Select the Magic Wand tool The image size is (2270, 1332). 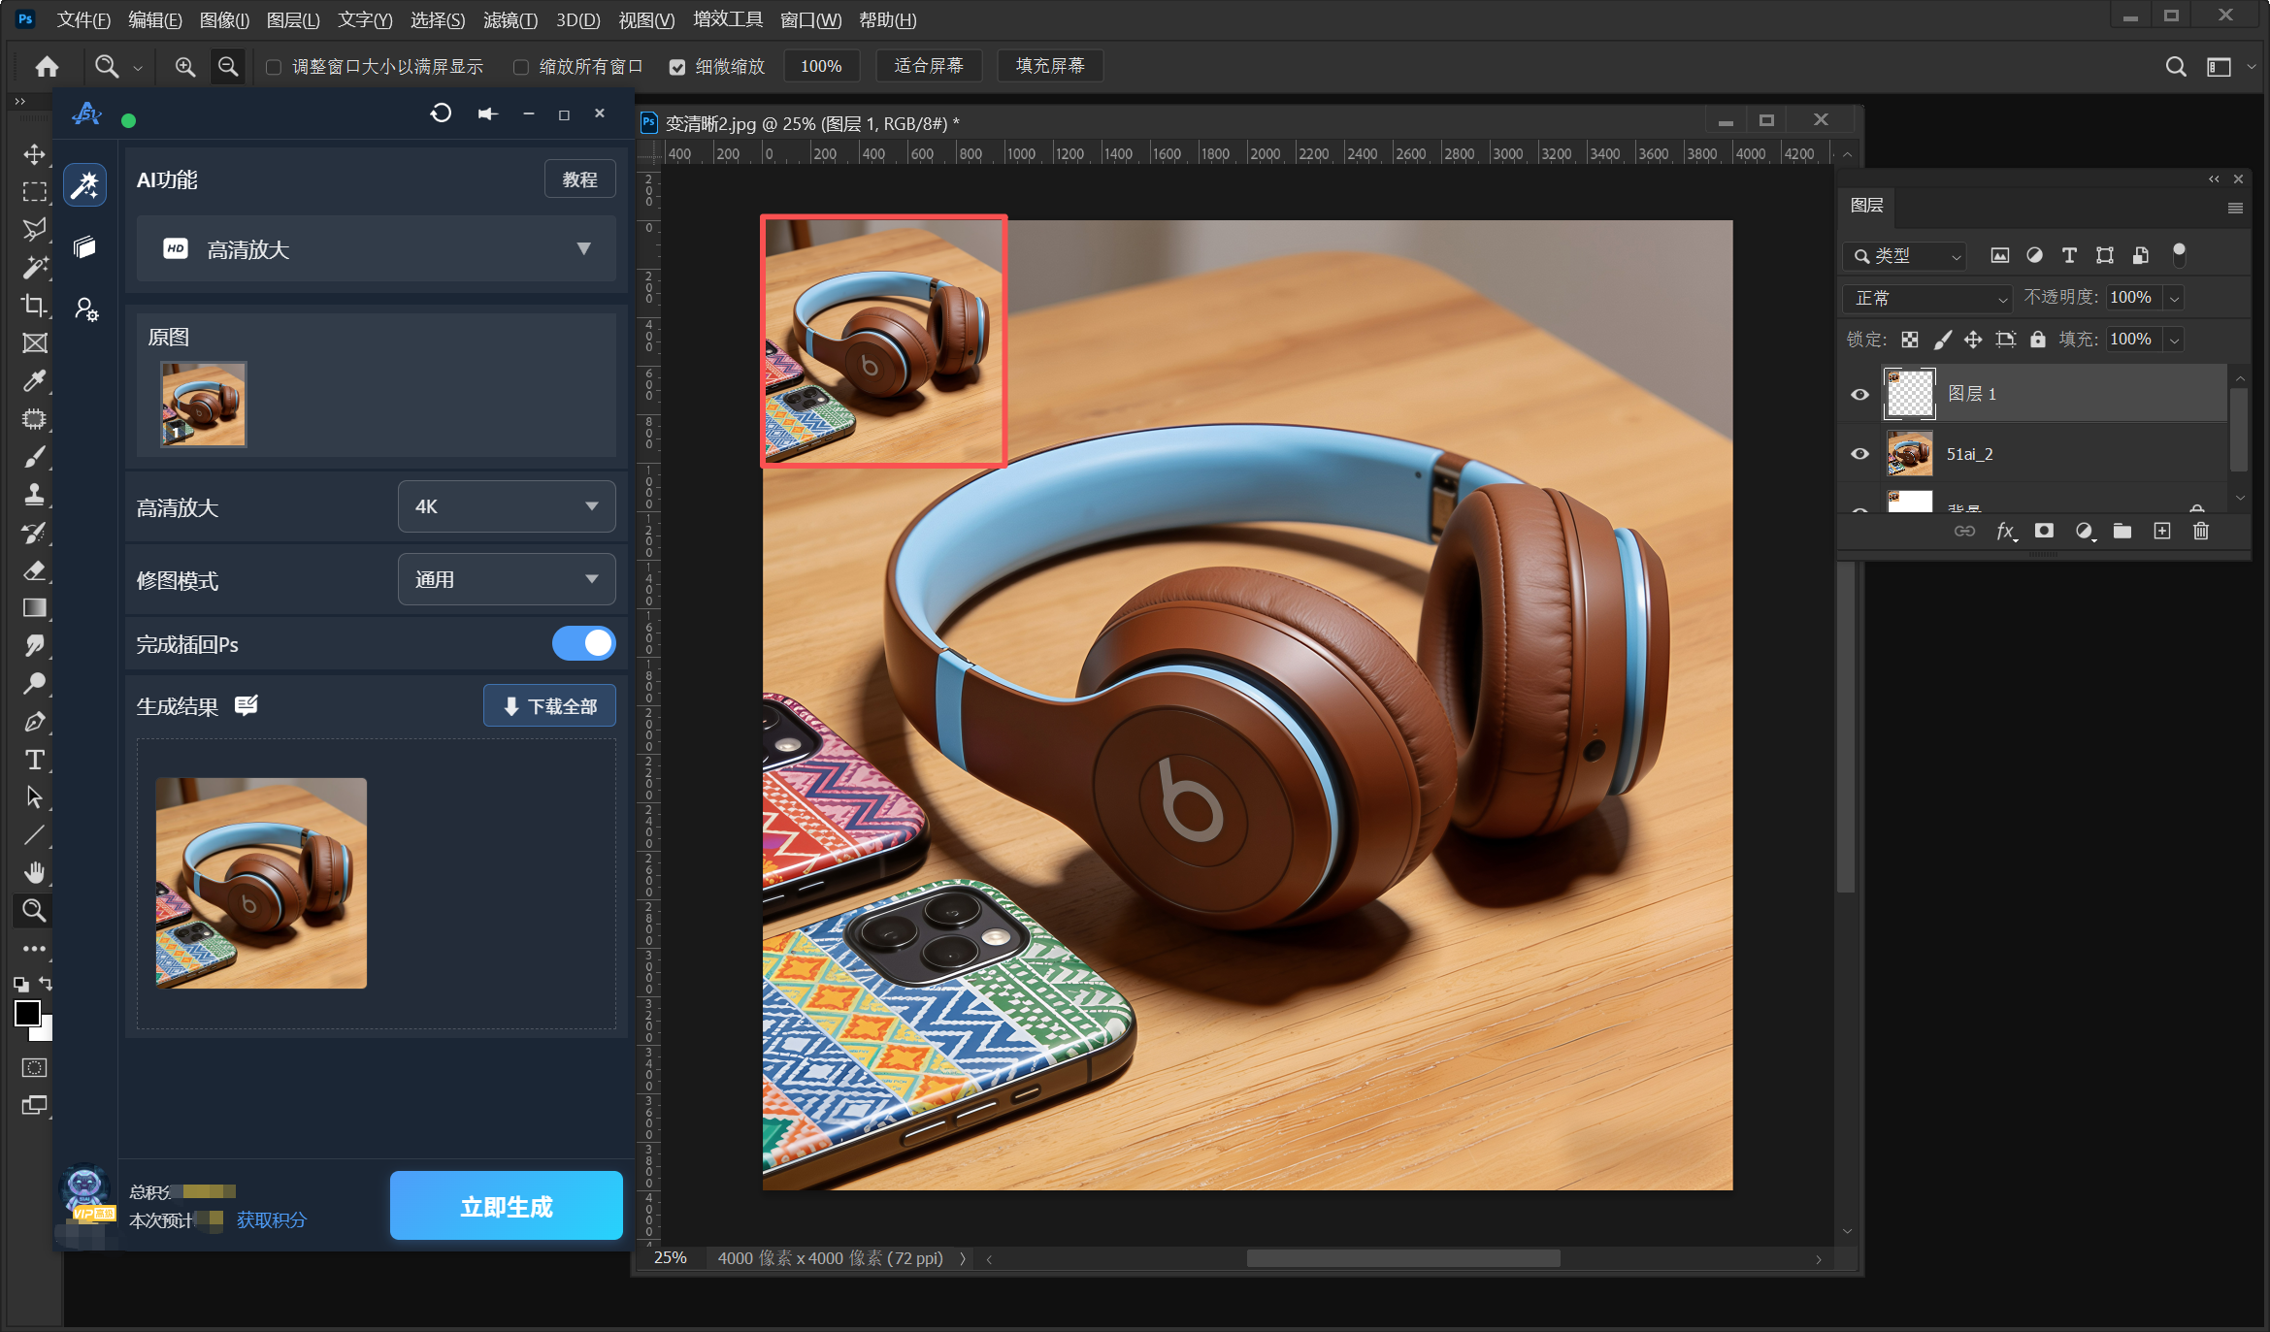coord(34,268)
